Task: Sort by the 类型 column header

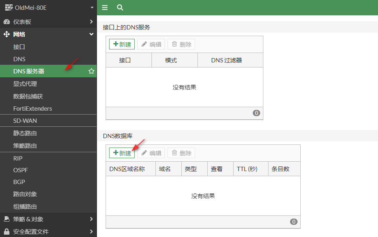Action: click(x=194, y=169)
